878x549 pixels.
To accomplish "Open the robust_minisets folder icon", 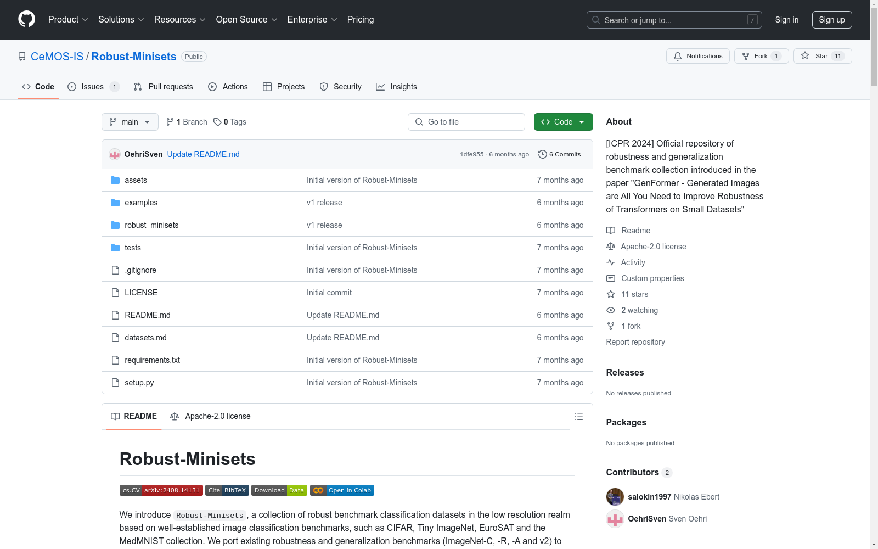I will (115, 225).
